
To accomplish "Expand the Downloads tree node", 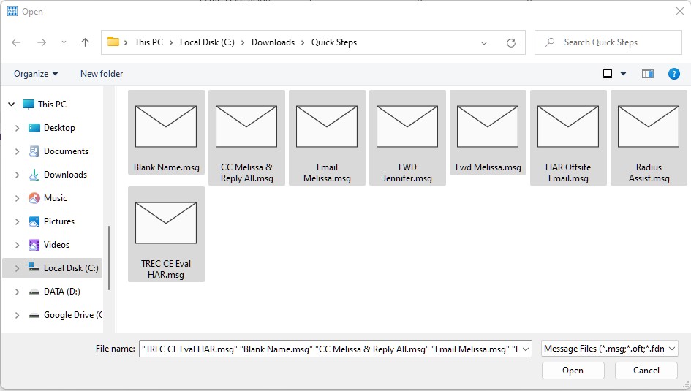I will (x=18, y=175).
